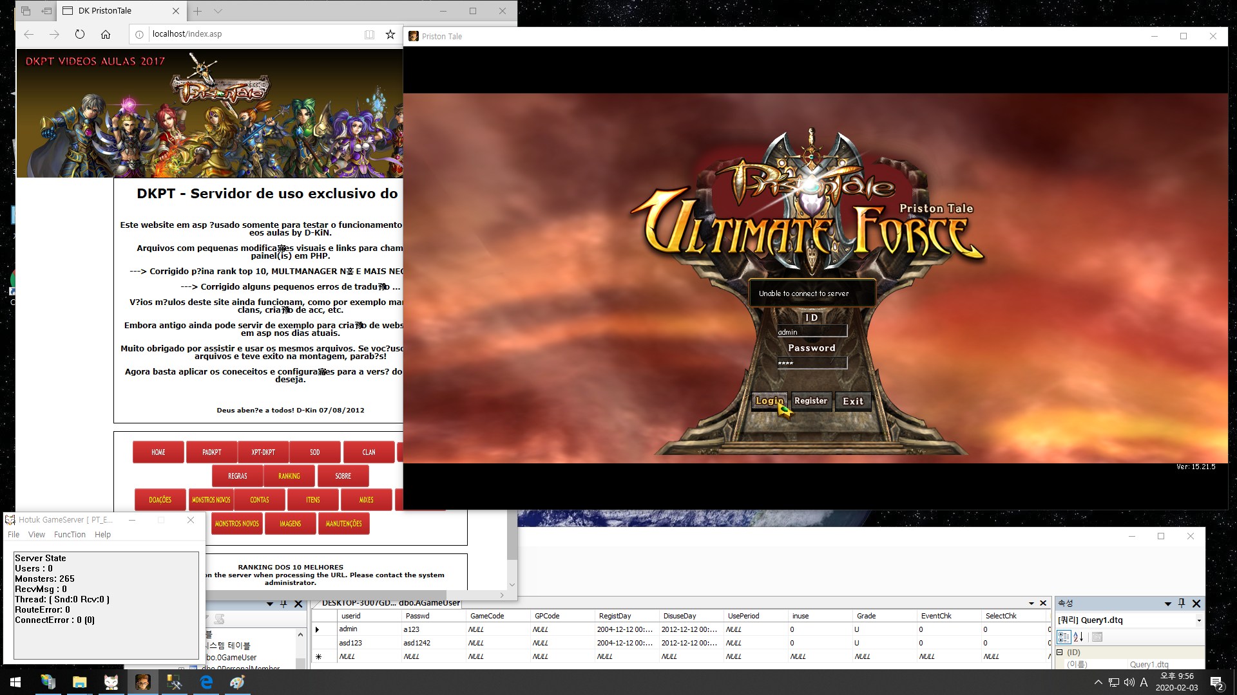Click the RegistDay column header

click(x=627, y=616)
